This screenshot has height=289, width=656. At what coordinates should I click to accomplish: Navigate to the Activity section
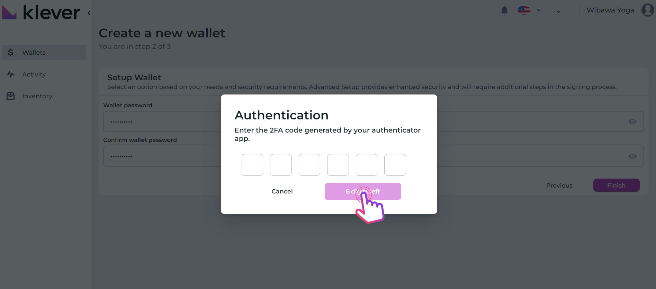click(x=34, y=74)
